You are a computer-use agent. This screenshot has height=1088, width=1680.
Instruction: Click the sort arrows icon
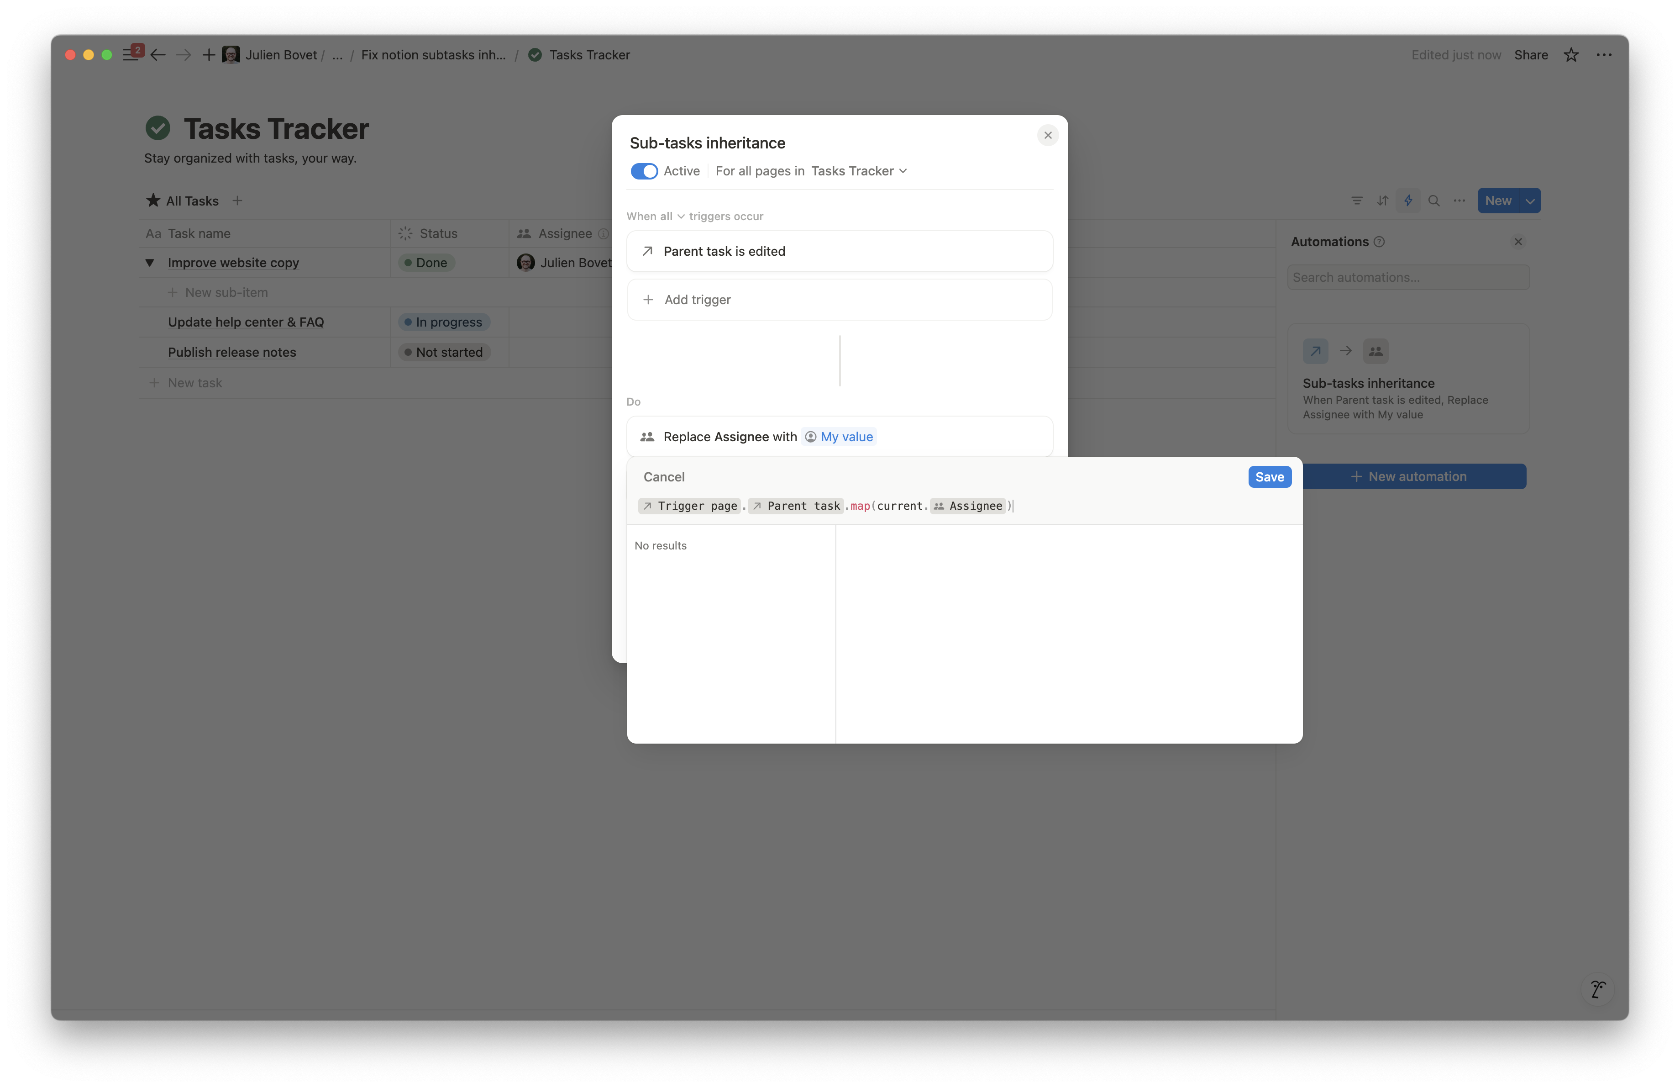click(x=1382, y=201)
